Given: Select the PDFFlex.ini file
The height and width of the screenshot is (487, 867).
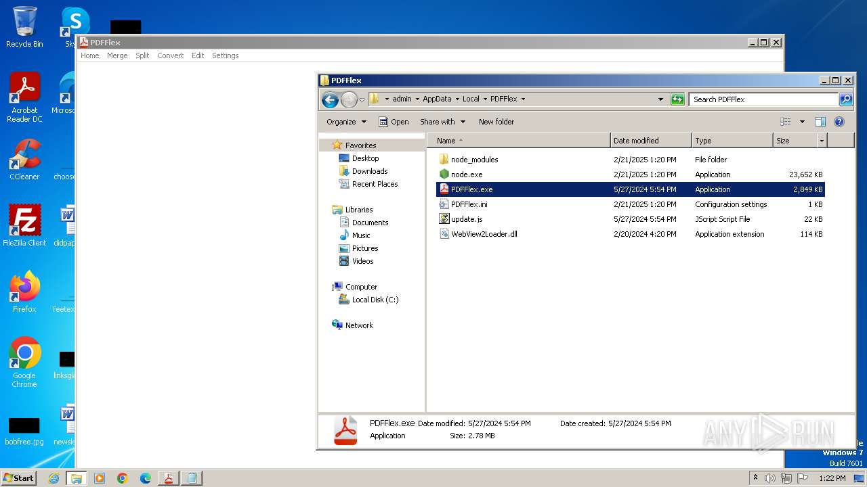Looking at the screenshot, I should point(469,204).
